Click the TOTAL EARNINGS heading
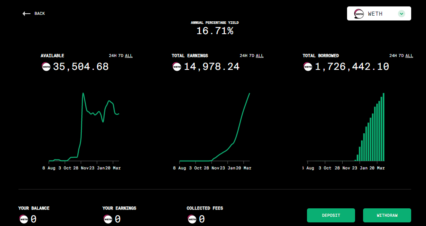Image resolution: width=426 pixels, height=226 pixels. click(190, 56)
